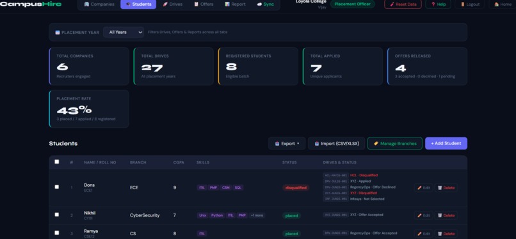The image size is (516, 239).
Task: Click the Help question mark icon
Action: coord(433,4)
